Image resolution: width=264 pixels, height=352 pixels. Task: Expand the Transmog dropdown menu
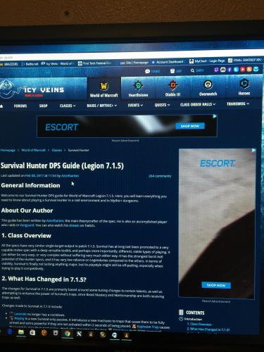coord(238,103)
